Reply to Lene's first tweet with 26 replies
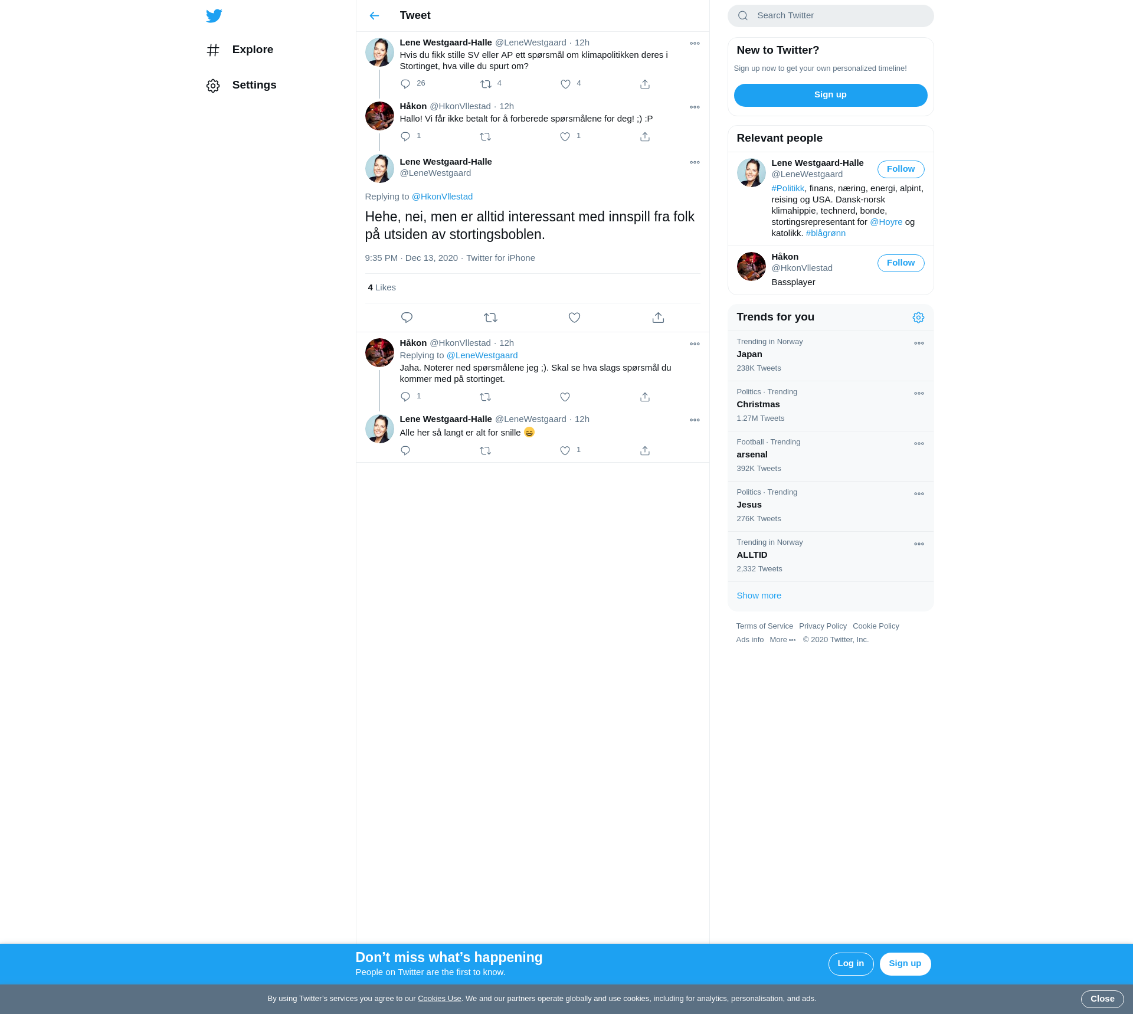1133x1014 pixels. click(405, 84)
